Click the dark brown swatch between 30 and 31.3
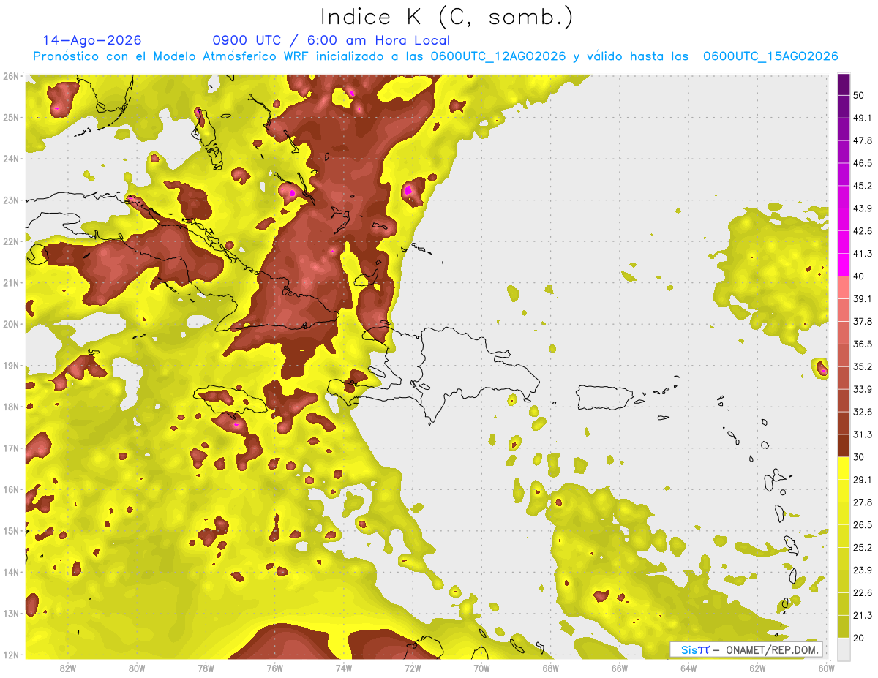Viewport: 878px width, 678px height. tap(844, 445)
